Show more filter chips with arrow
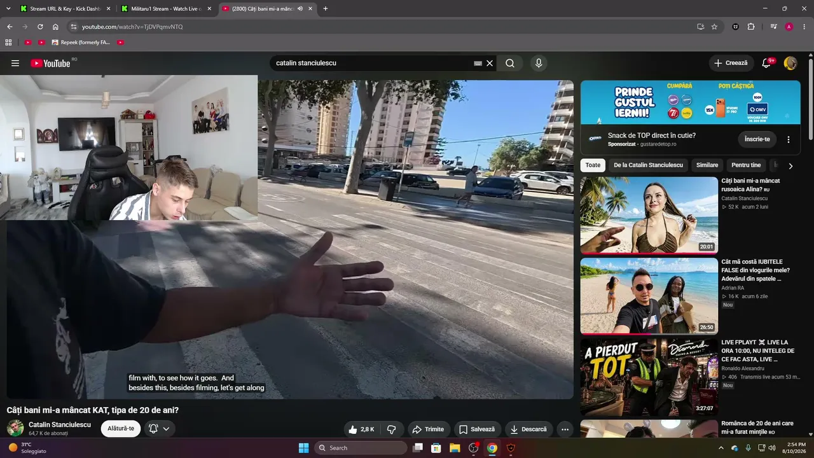 pos(790,166)
